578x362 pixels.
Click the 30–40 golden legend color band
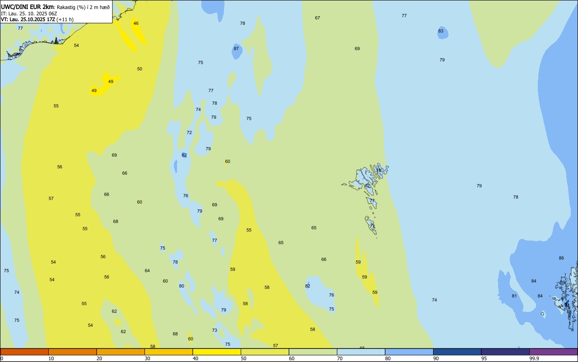click(x=168, y=352)
